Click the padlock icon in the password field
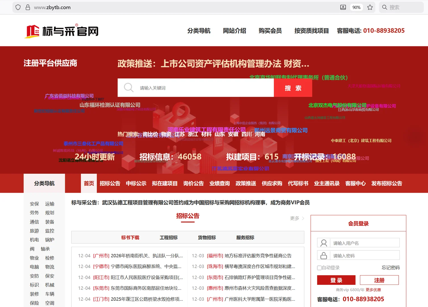Image resolution: width=428 pixels, height=307 pixels. click(323, 255)
